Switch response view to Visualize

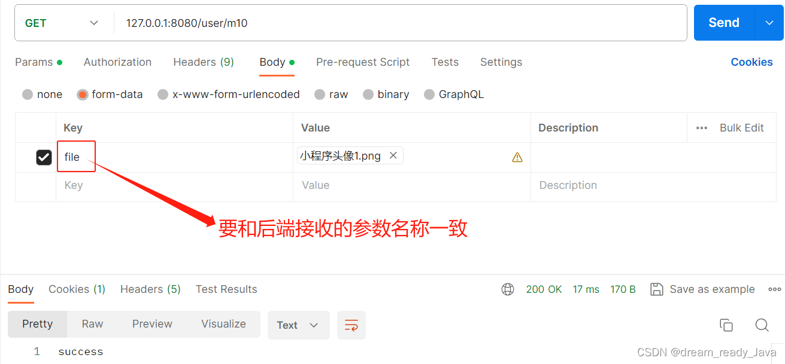click(223, 324)
